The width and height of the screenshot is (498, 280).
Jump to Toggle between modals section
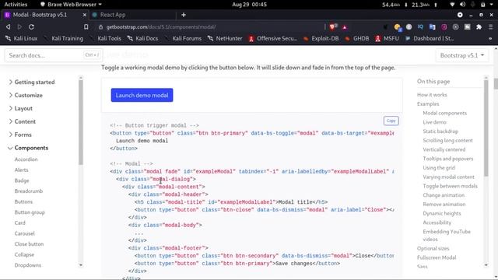tap(450, 186)
